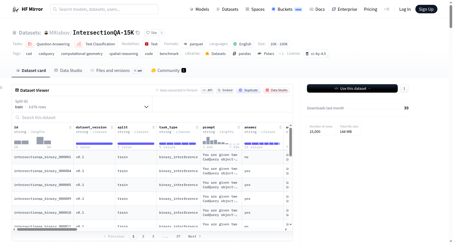Sort the prompt column
453x244 pixels.
pos(239,127)
